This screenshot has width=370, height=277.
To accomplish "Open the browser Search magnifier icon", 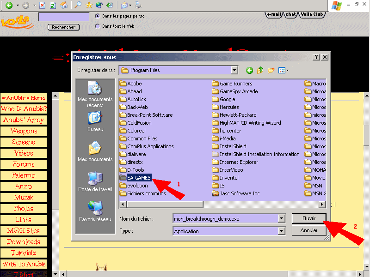I will pos(78,5).
